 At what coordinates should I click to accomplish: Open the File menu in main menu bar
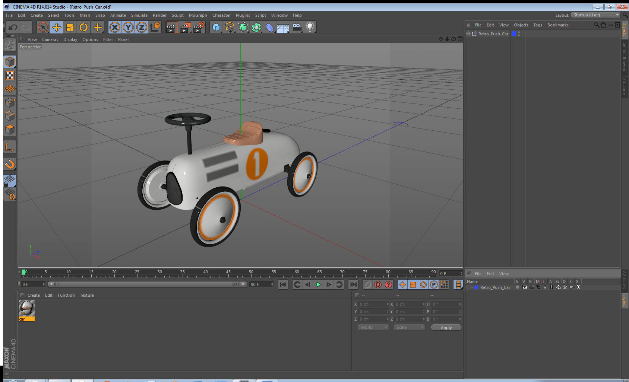pos(9,15)
